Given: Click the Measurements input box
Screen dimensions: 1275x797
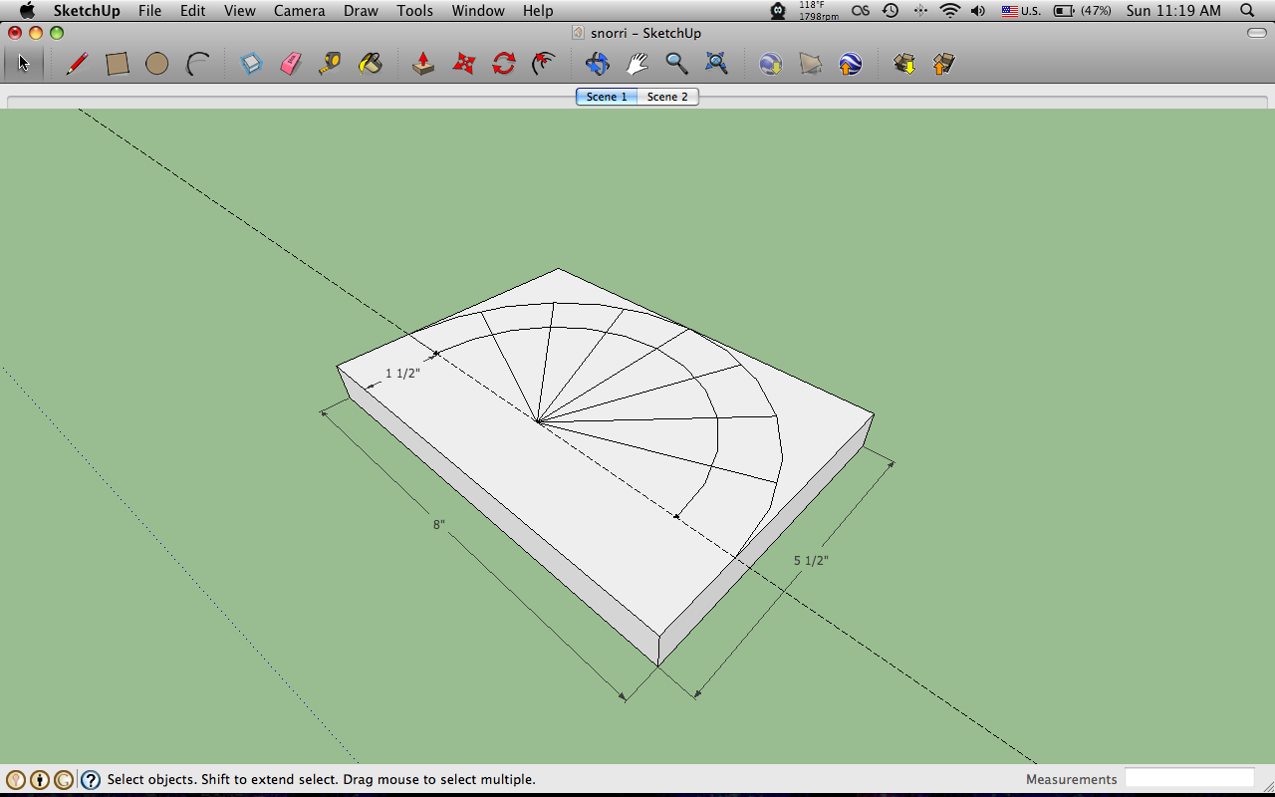Looking at the screenshot, I should 1189,778.
